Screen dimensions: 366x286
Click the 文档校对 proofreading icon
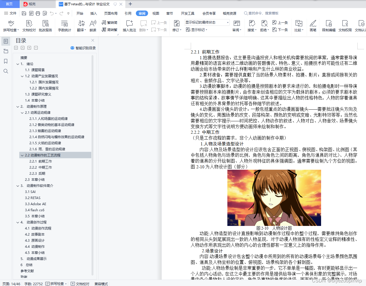tap(29, 26)
